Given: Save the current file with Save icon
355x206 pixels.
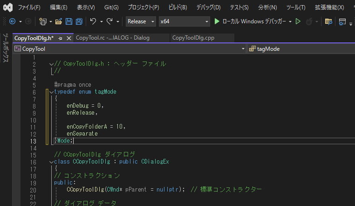Looking at the screenshot, I should click(69, 21).
